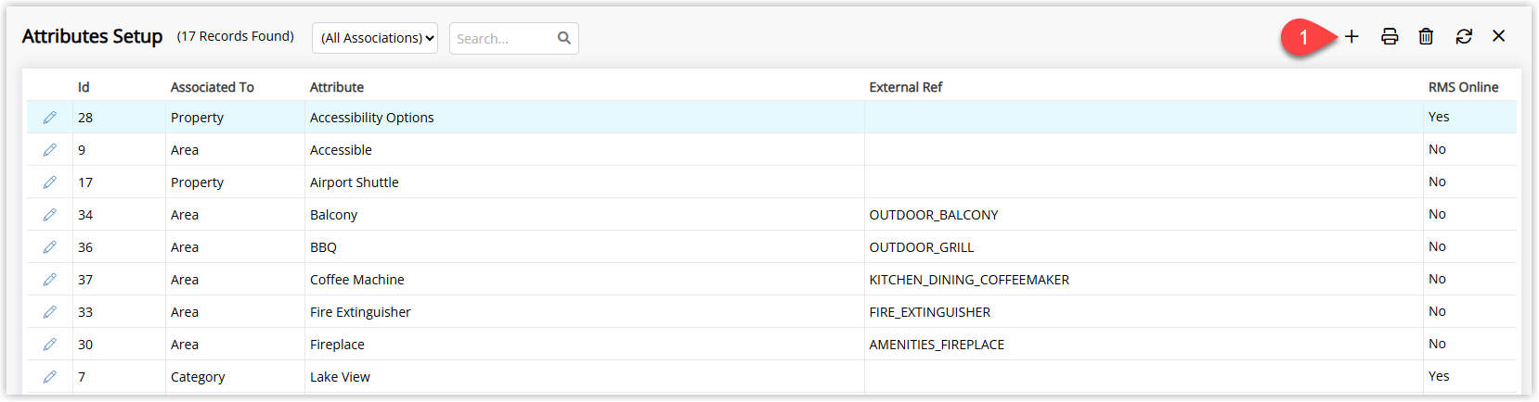Edit the Fire Extinguisher attribute
The height and width of the screenshot is (402, 1539).
[x=49, y=312]
